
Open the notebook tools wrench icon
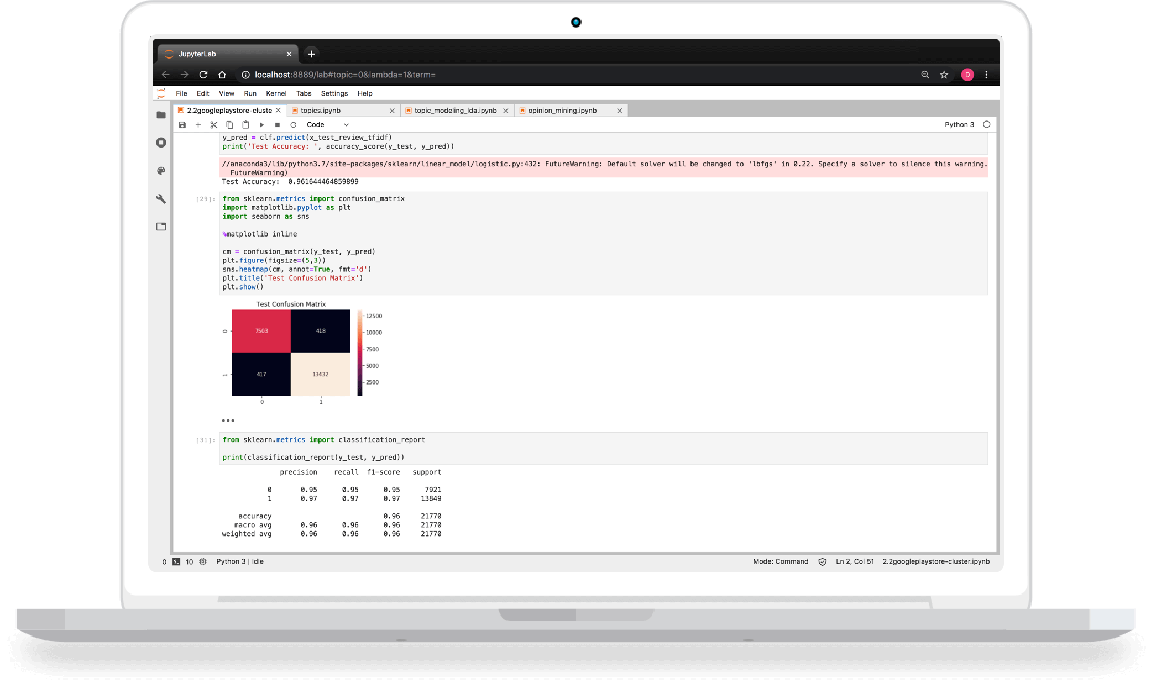point(161,199)
